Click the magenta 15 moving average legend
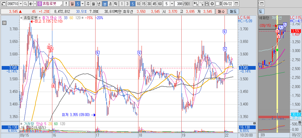Viewport: 302px width, 138px height. coord(60,18)
